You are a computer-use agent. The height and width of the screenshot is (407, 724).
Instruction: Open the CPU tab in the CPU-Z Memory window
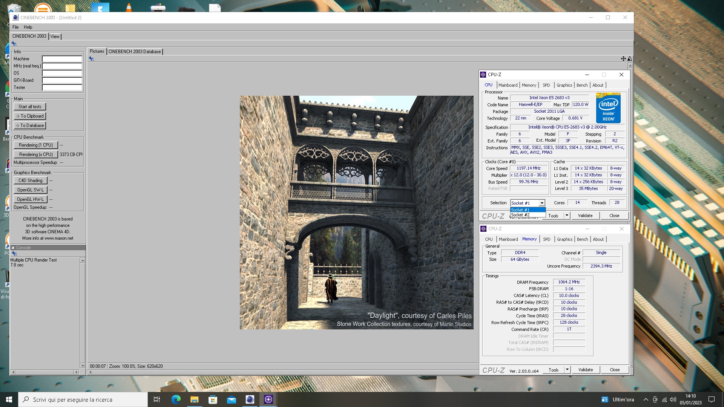[489, 239]
